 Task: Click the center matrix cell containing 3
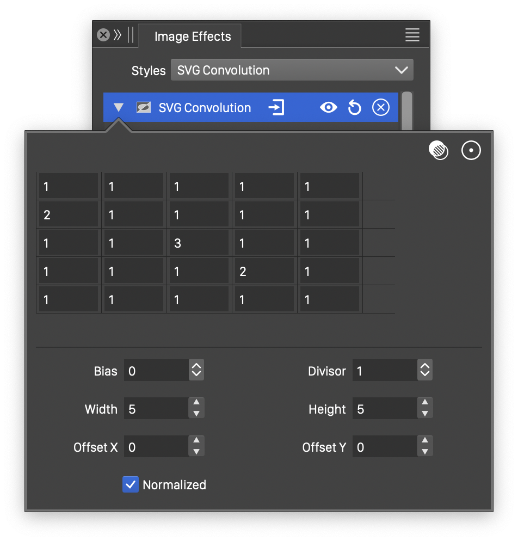pyautogui.click(x=198, y=243)
